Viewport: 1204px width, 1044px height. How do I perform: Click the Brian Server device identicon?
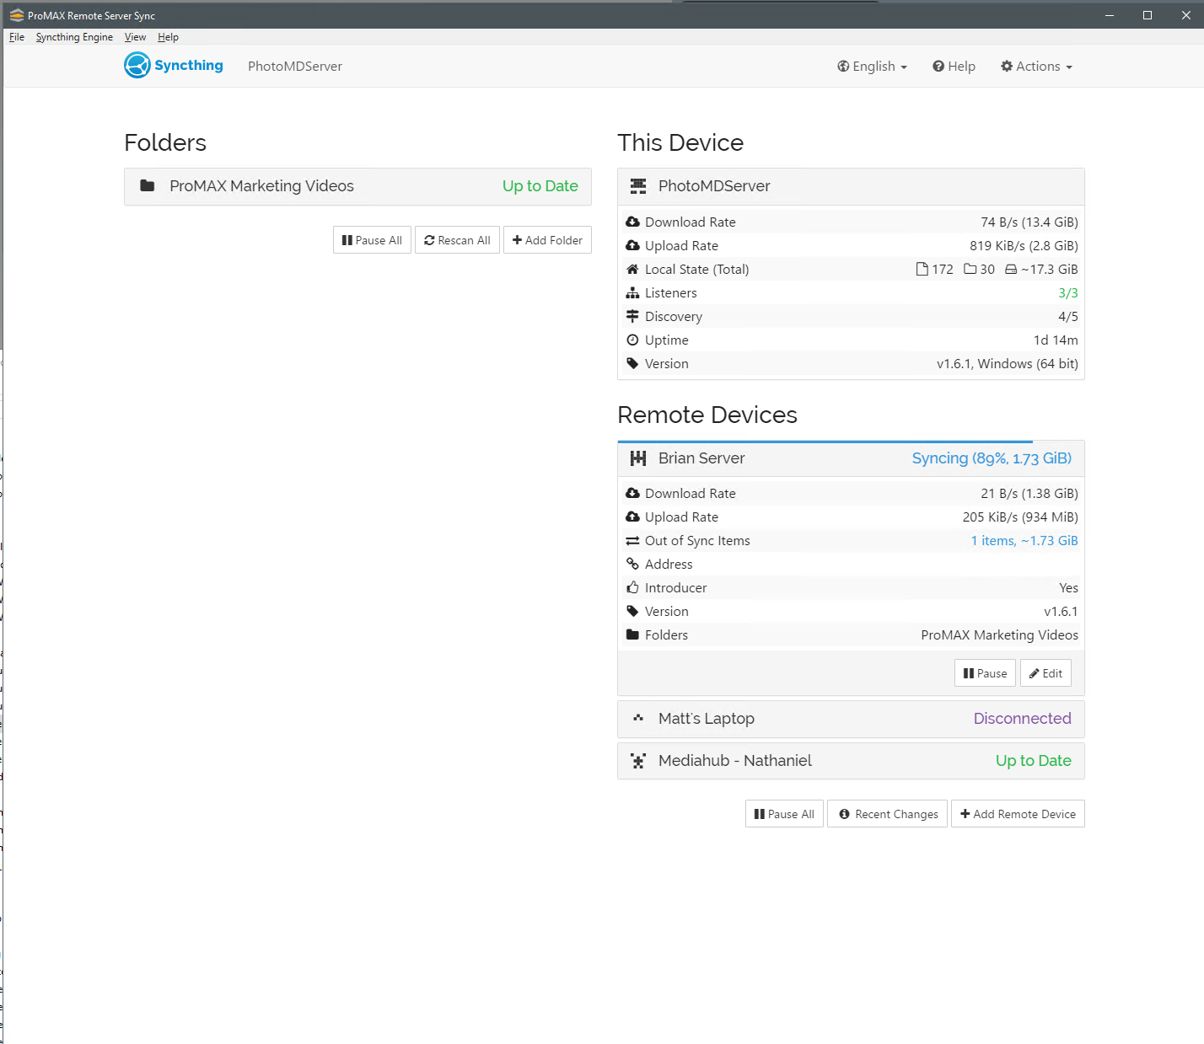point(638,458)
